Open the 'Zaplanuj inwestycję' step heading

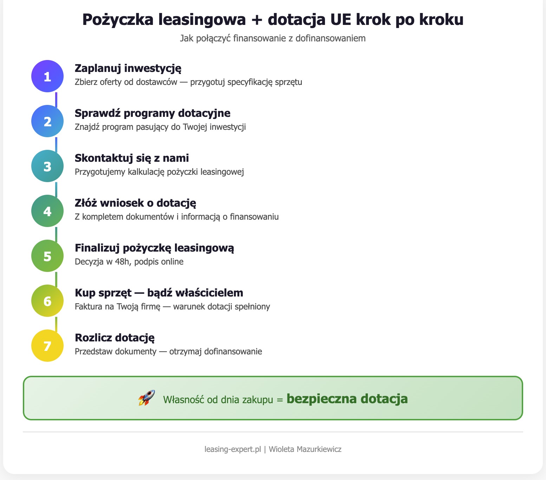click(128, 68)
